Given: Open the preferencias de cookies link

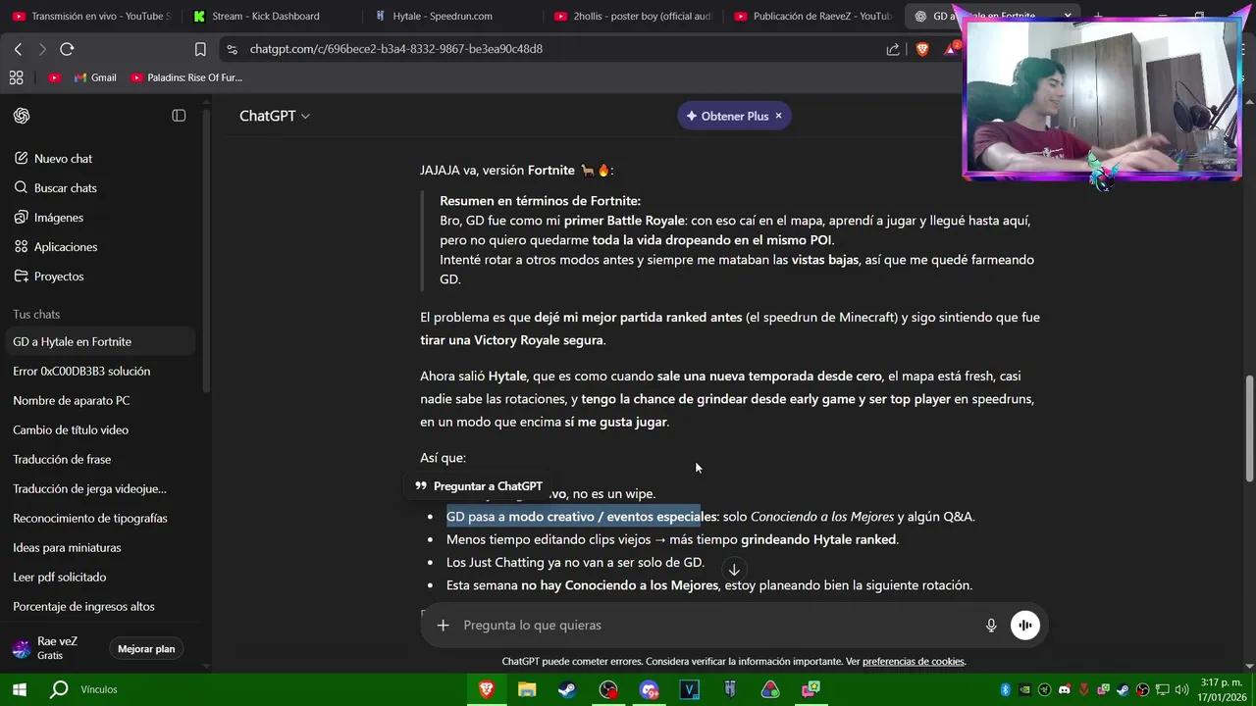Looking at the screenshot, I should click(x=914, y=662).
